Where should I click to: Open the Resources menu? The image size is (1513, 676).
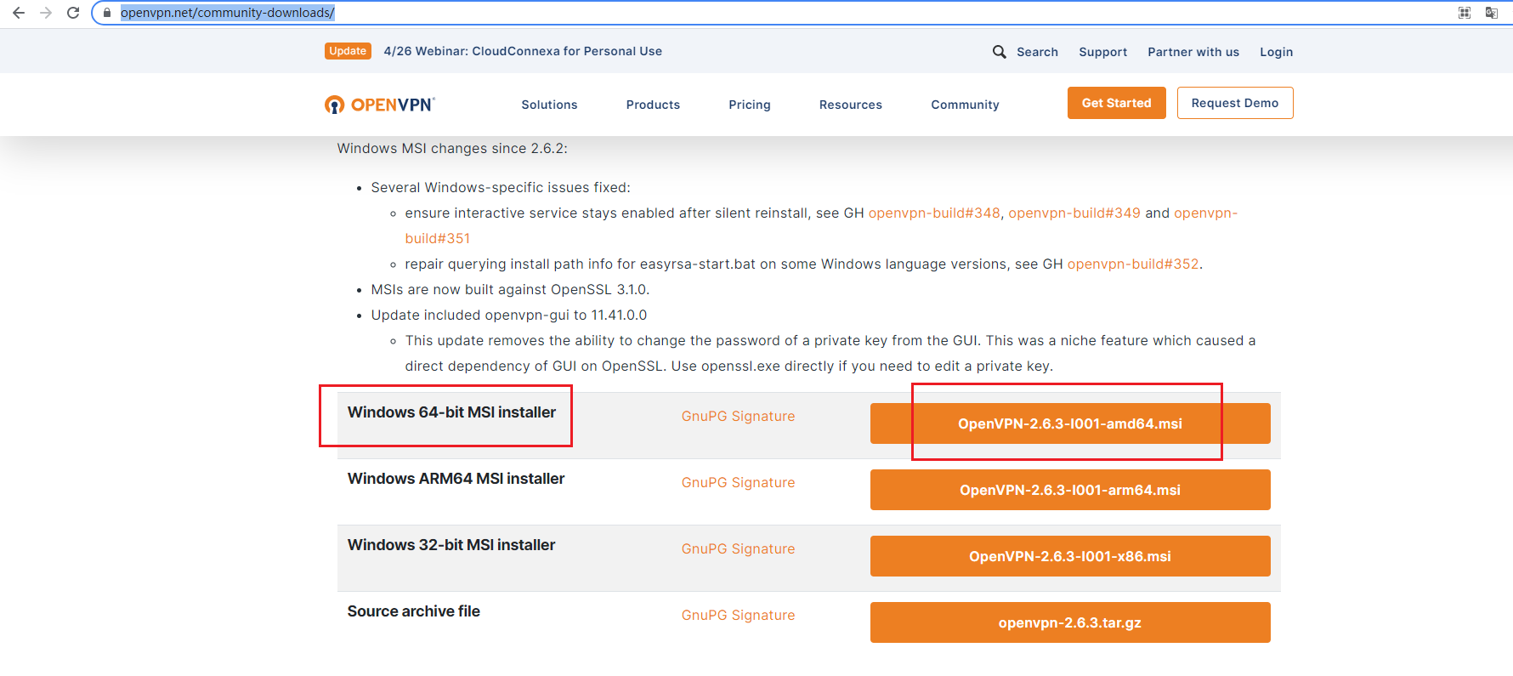(851, 105)
